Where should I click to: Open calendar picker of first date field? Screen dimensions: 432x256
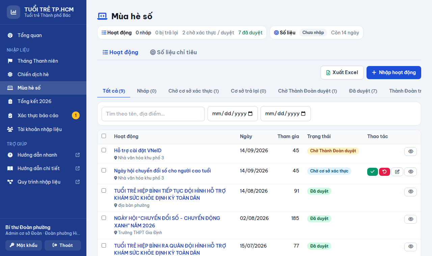(250, 114)
